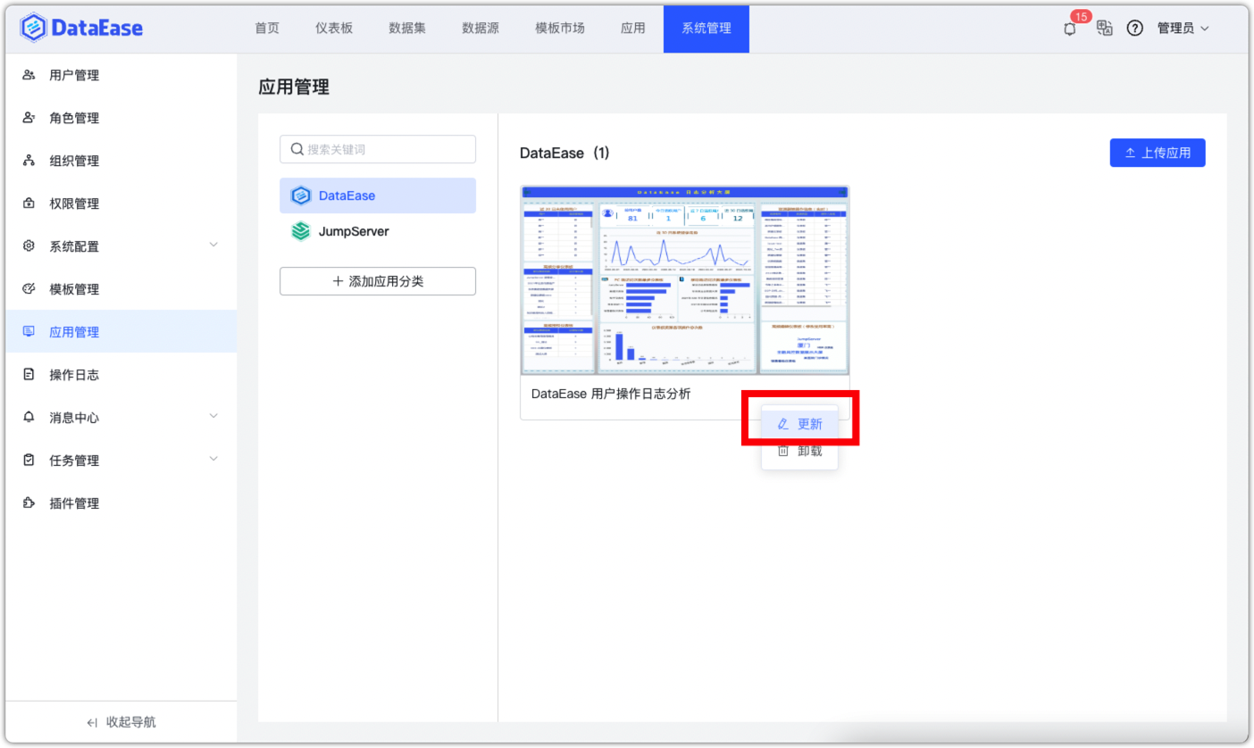Select the DataEase application category
Image resolution: width=1254 pixels, height=748 pixels.
point(378,195)
